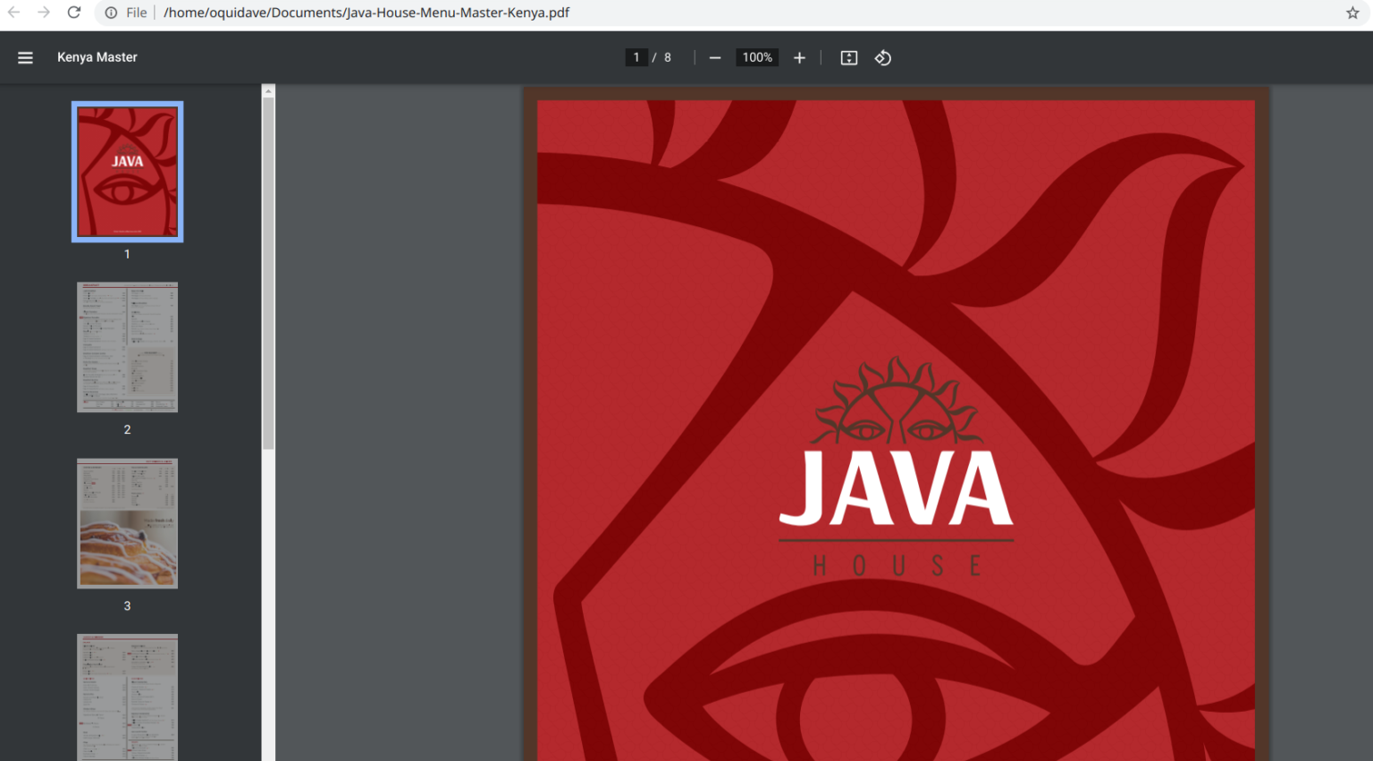Click the thumbnail sidebar scrollbar

[x=268, y=273]
